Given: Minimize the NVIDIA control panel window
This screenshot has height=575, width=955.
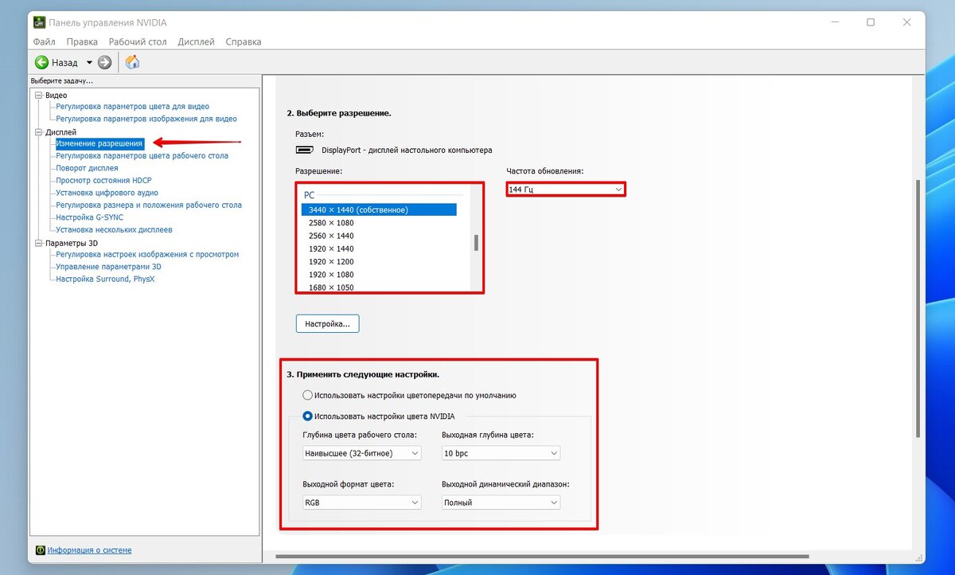Looking at the screenshot, I should coord(833,22).
